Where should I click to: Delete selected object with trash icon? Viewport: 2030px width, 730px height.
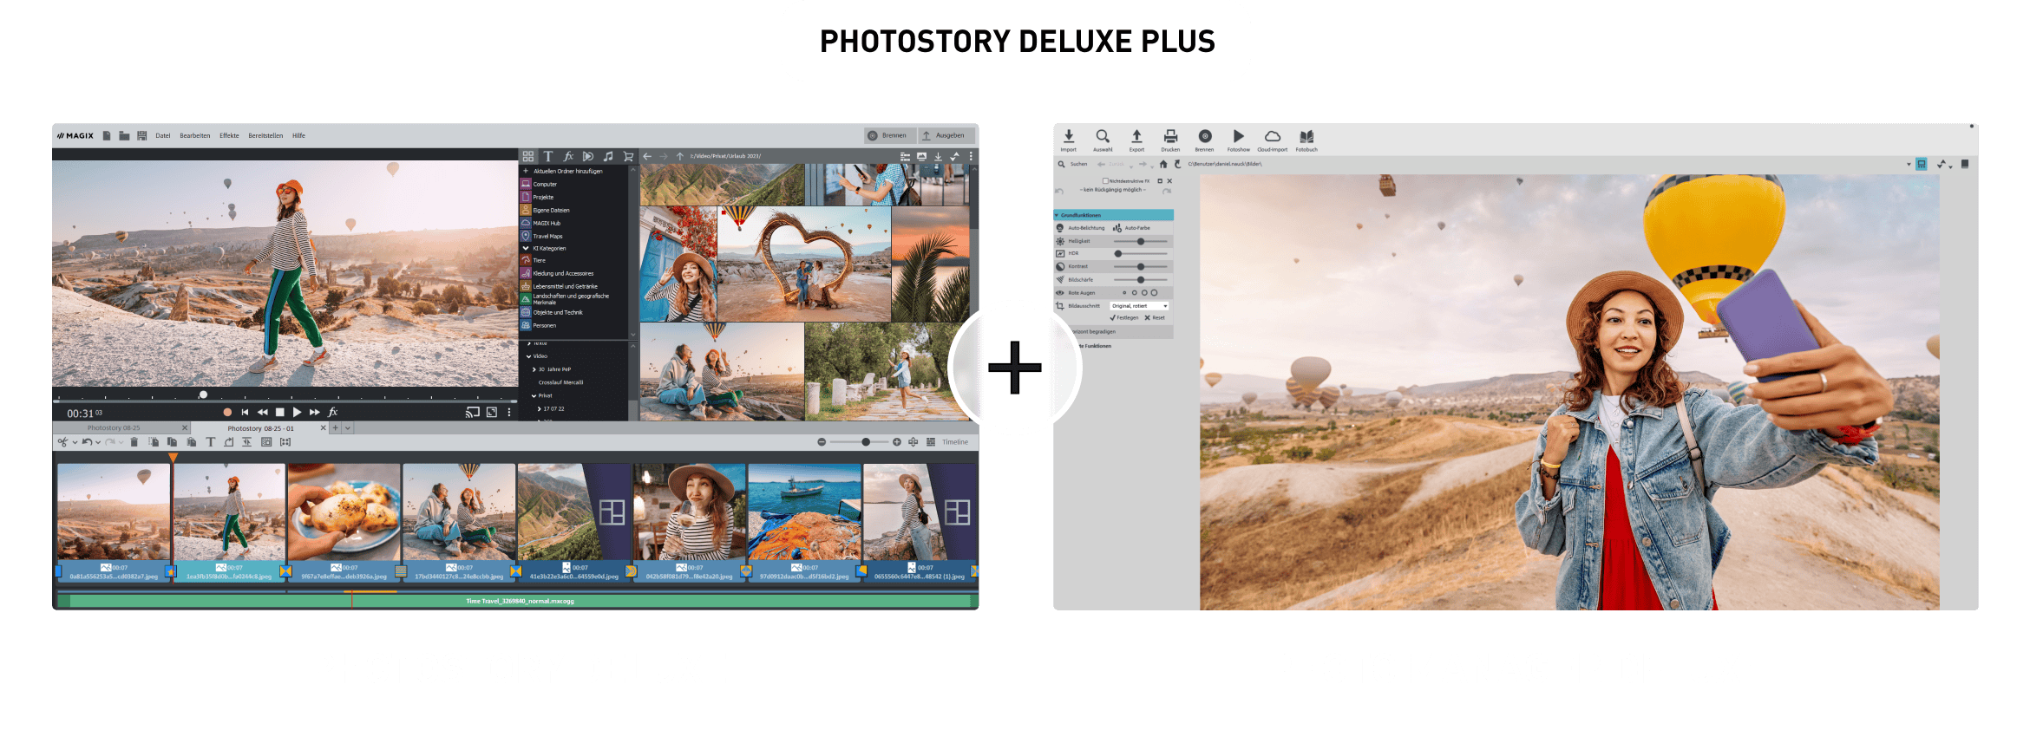coord(134,442)
